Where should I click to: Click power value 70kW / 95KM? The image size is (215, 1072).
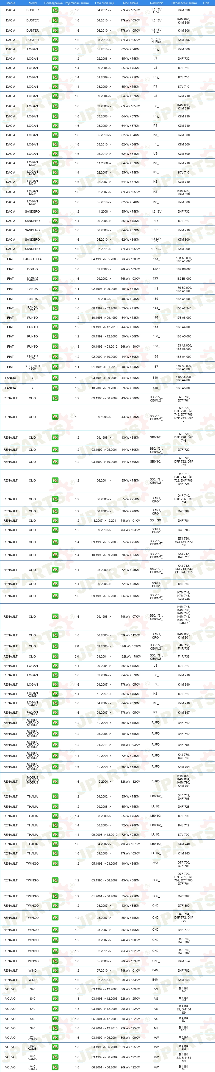[x=130, y=555]
